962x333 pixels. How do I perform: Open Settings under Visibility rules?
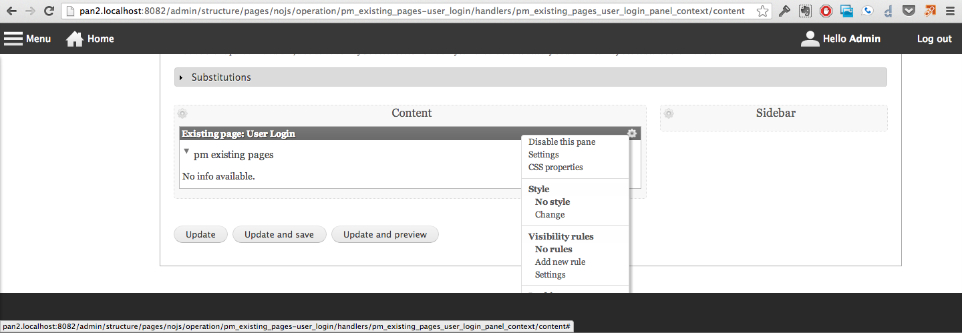(x=550, y=275)
